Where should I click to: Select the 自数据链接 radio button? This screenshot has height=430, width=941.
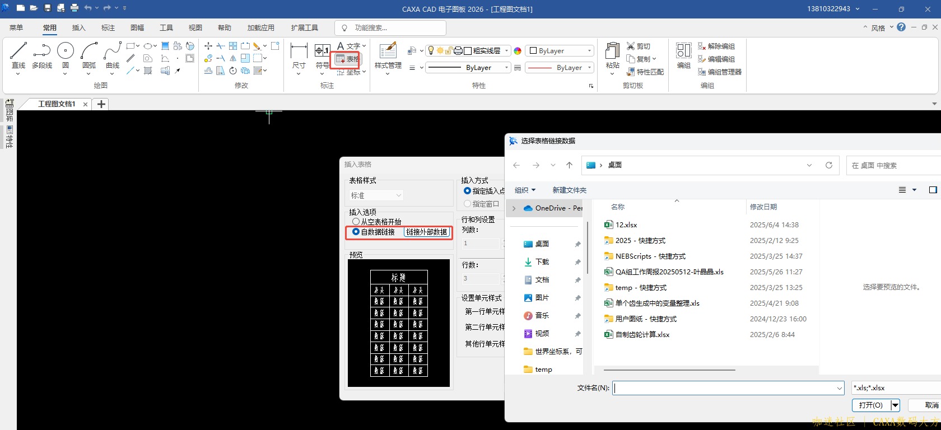(356, 232)
